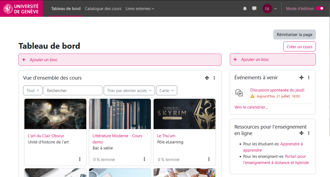330x177 pixels.
Task: Move the Événements à venir block
Action: click(301, 78)
